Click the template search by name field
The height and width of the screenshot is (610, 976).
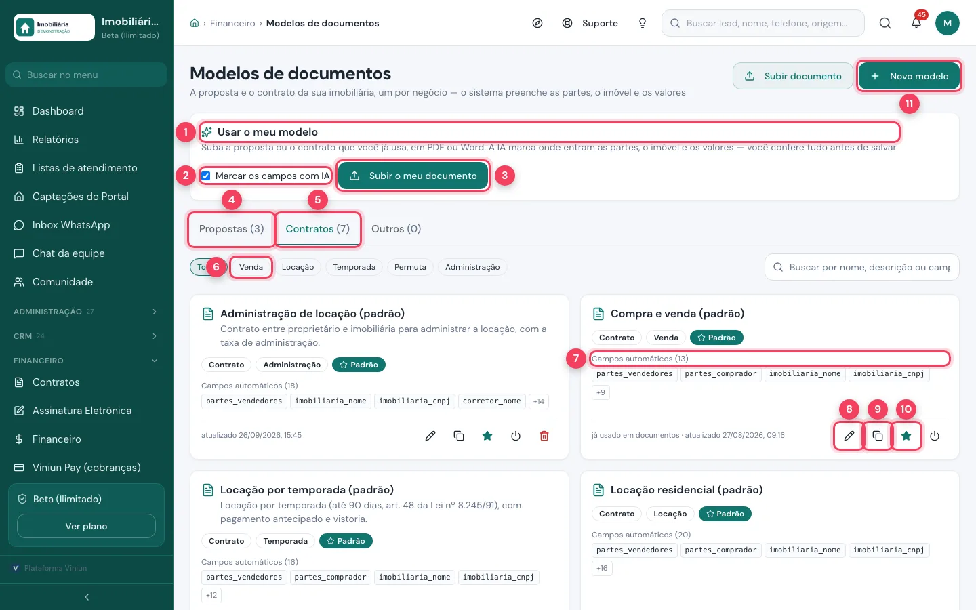click(862, 267)
